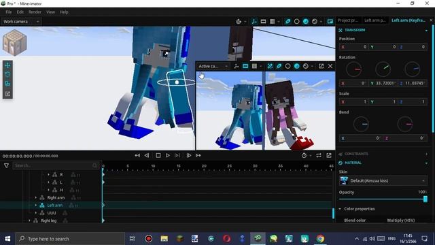This screenshot has width=435, height=245.
Task: Expand the CONSTRAINTS section
Action: point(426,154)
